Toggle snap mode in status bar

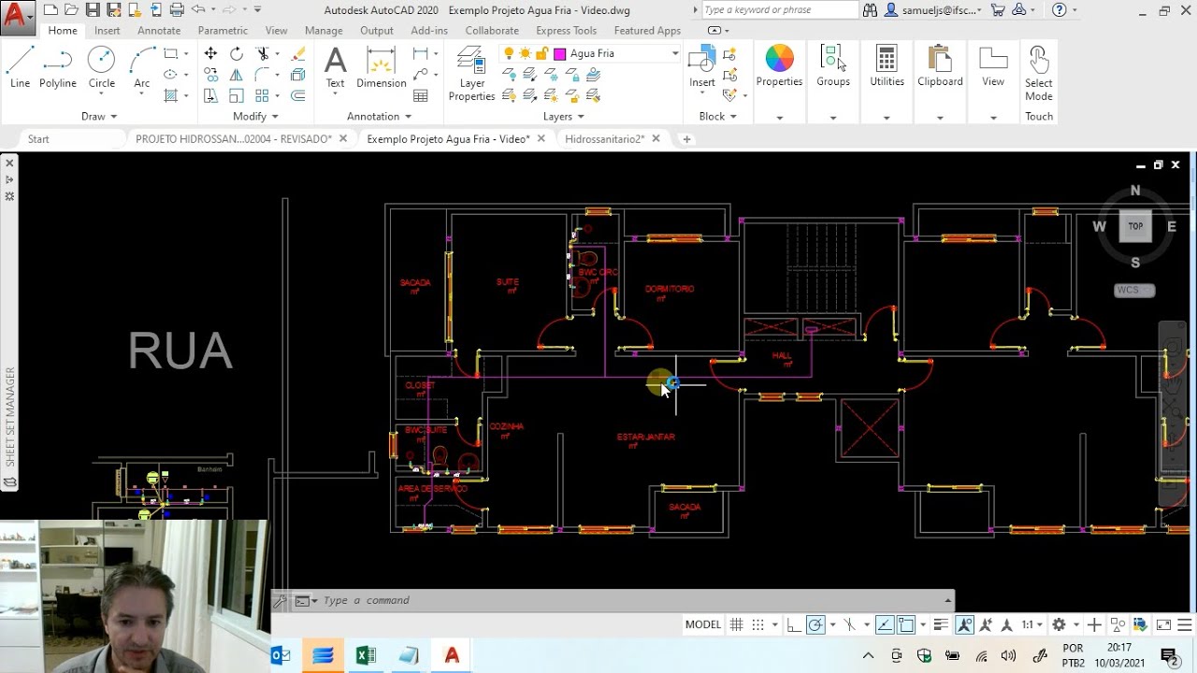[758, 624]
